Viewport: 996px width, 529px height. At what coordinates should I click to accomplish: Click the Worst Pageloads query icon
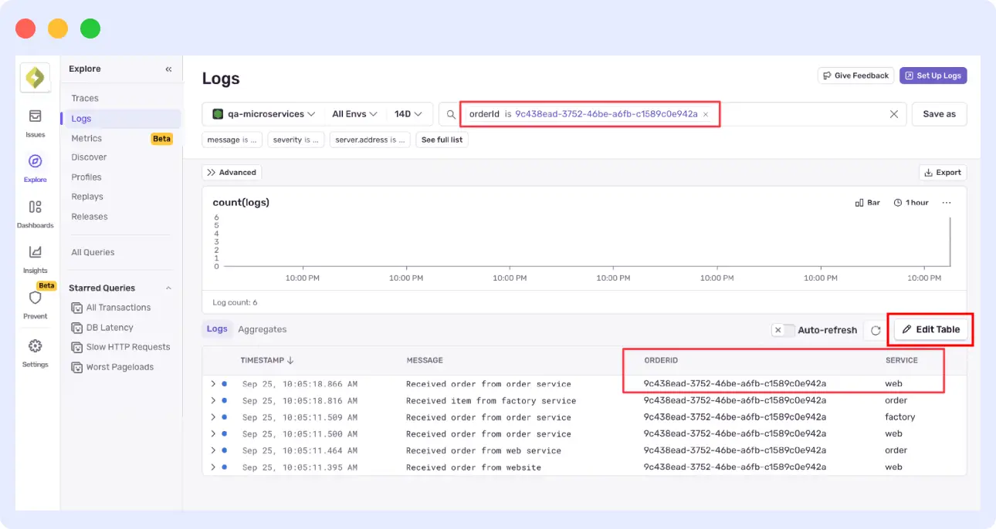tap(76, 367)
